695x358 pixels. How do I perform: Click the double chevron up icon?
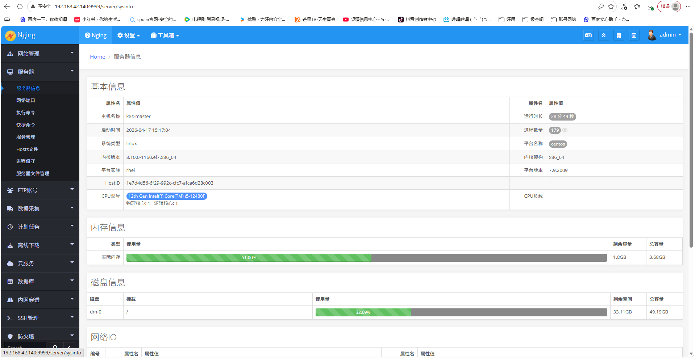(603, 35)
